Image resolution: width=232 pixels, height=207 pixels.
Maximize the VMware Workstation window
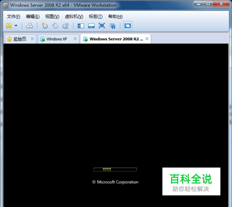pyautogui.click(x=208, y=4)
